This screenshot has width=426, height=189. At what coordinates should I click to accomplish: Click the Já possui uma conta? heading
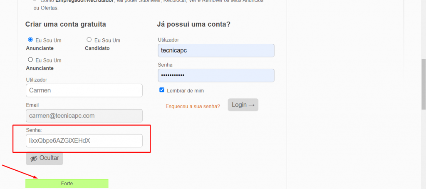click(x=194, y=24)
